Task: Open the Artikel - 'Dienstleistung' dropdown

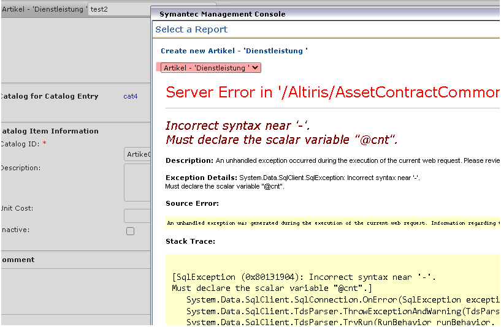Action: pyautogui.click(x=211, y=68)
